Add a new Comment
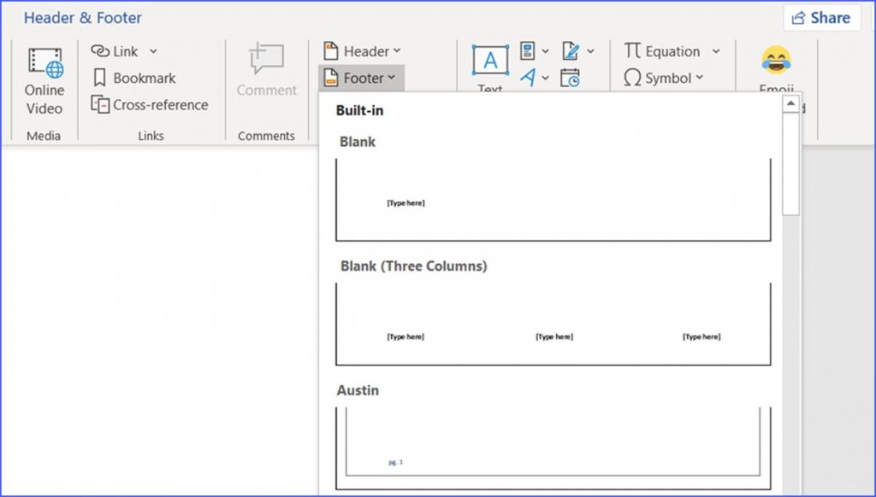 point(265,73)
